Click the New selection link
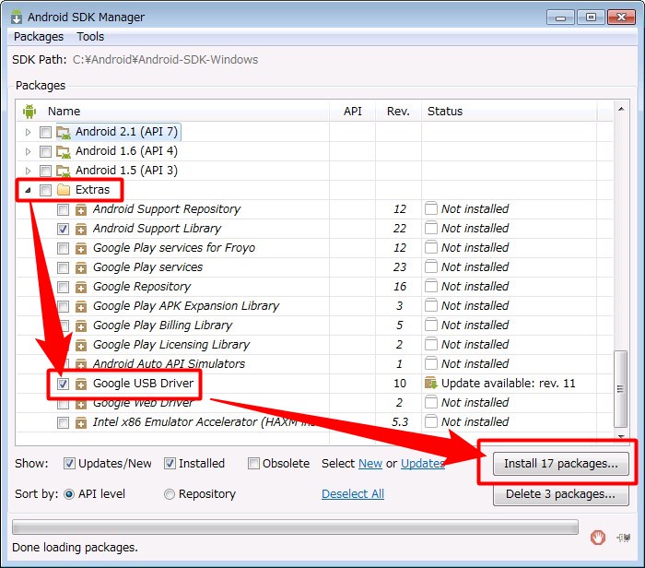645x568 pixels. [x=370, y=464]
